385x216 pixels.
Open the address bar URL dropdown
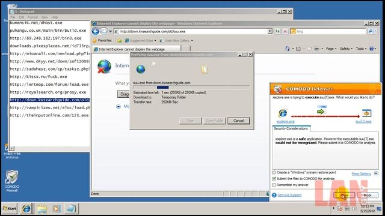coord(270,31)
